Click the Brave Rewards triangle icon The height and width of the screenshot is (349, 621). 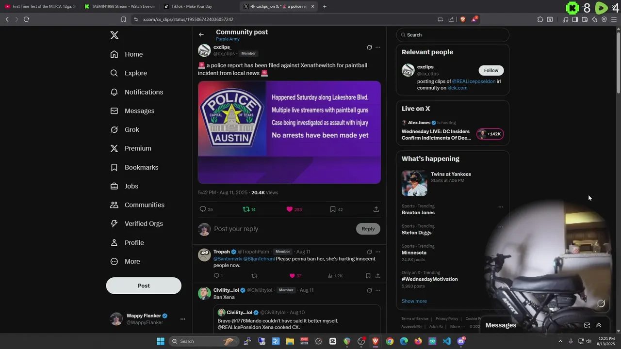pyautogui.click(x=474, y=19)
